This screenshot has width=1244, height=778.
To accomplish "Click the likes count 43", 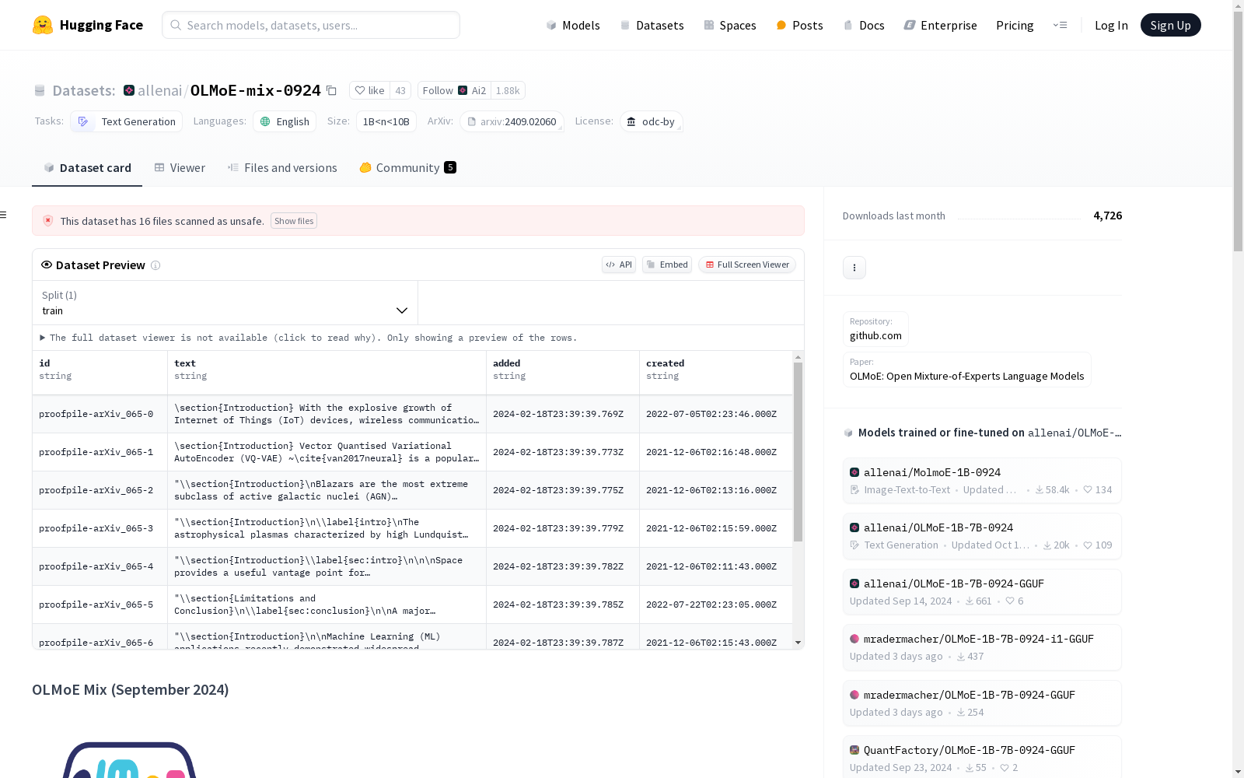I will (400, 90).
